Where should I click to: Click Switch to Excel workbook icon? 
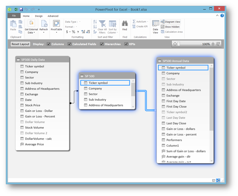tap(16, 10)
